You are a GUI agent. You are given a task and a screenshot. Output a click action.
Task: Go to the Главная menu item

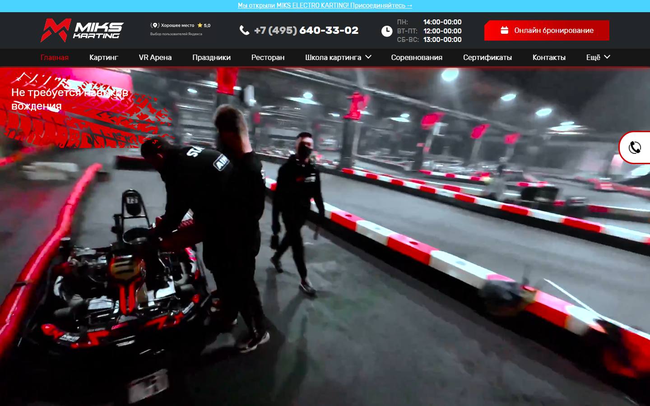[x=55, y=57]
